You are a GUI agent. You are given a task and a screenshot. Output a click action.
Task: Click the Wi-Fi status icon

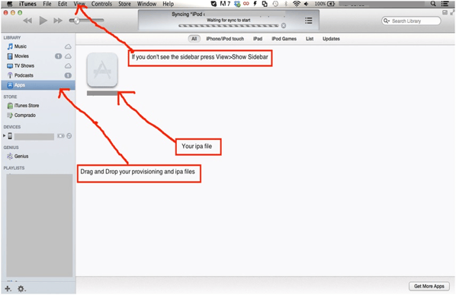[297, 4]
